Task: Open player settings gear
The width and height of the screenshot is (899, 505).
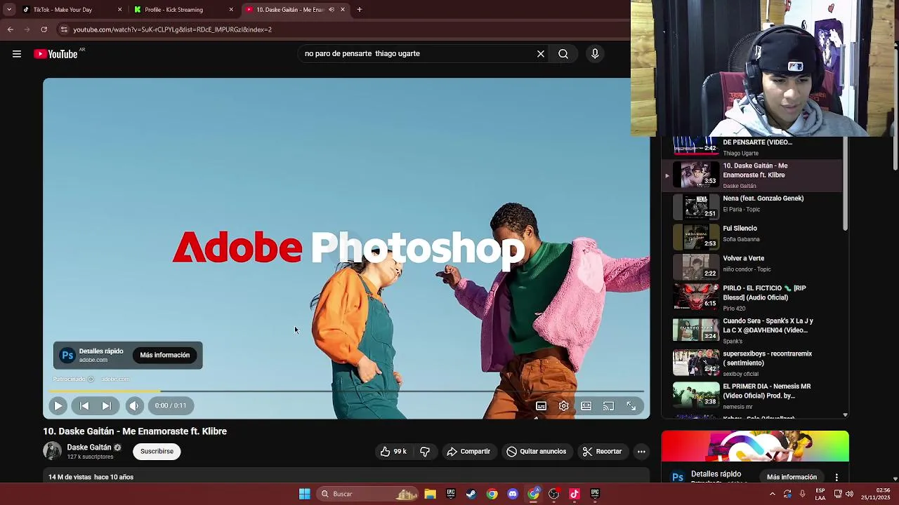Action: [563, 406]
